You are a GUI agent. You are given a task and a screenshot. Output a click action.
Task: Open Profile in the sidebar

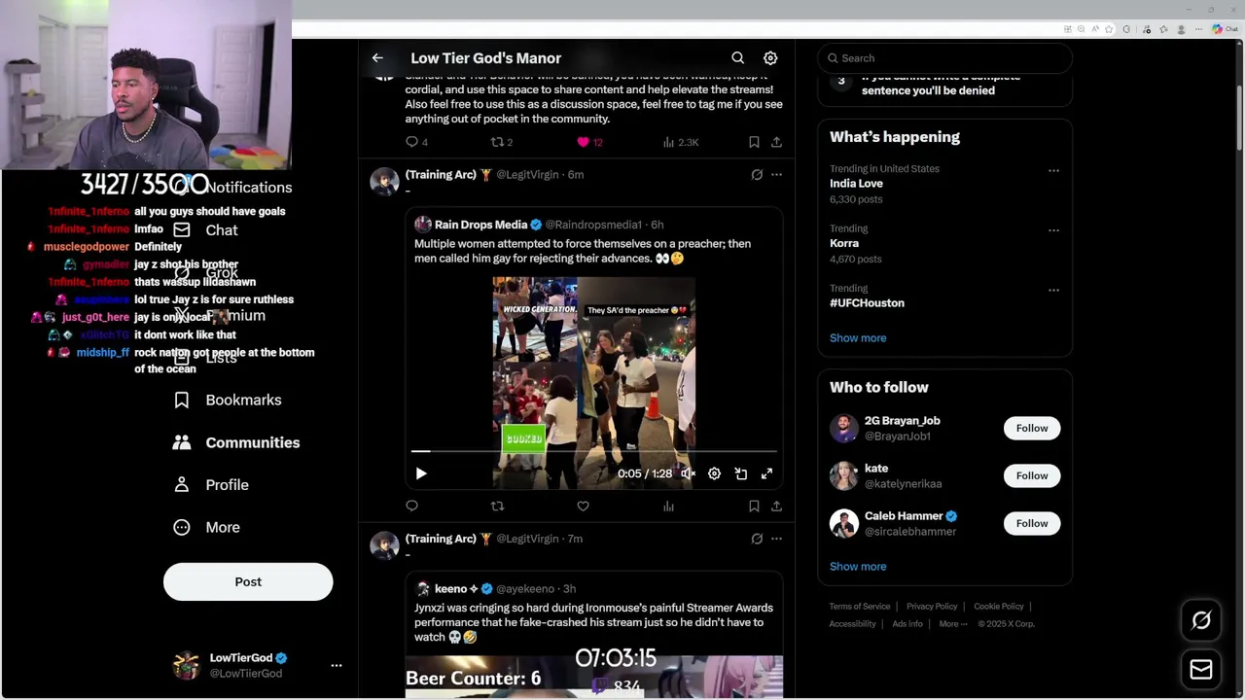click(x=211, y=485)
